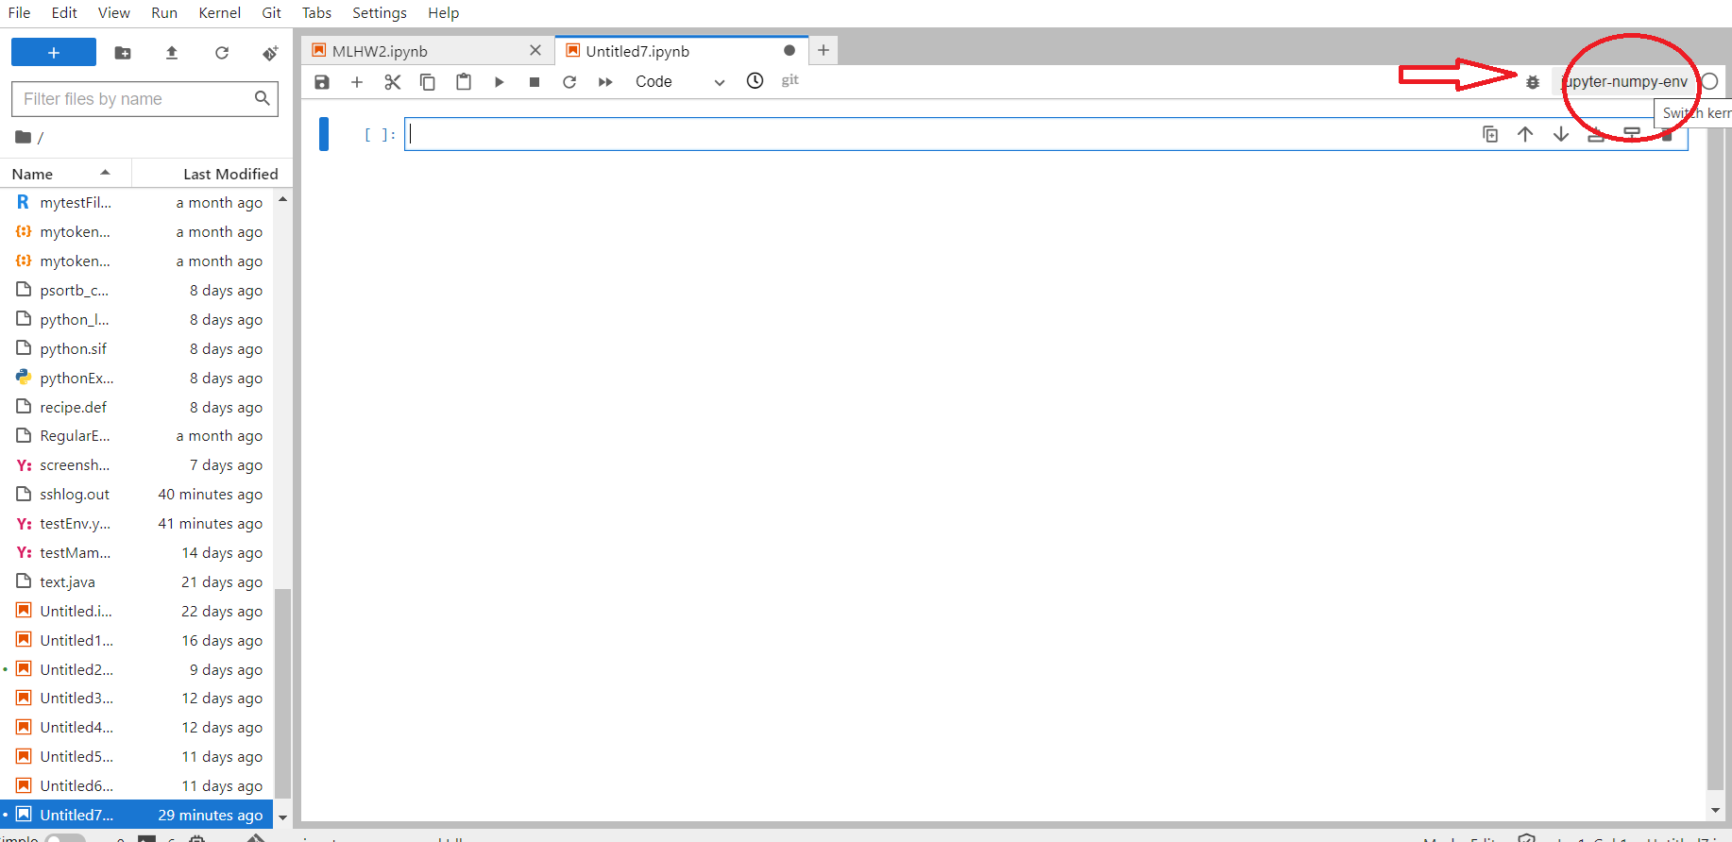Open the Git menu
1732x842 pixels.
click(272, 13)
